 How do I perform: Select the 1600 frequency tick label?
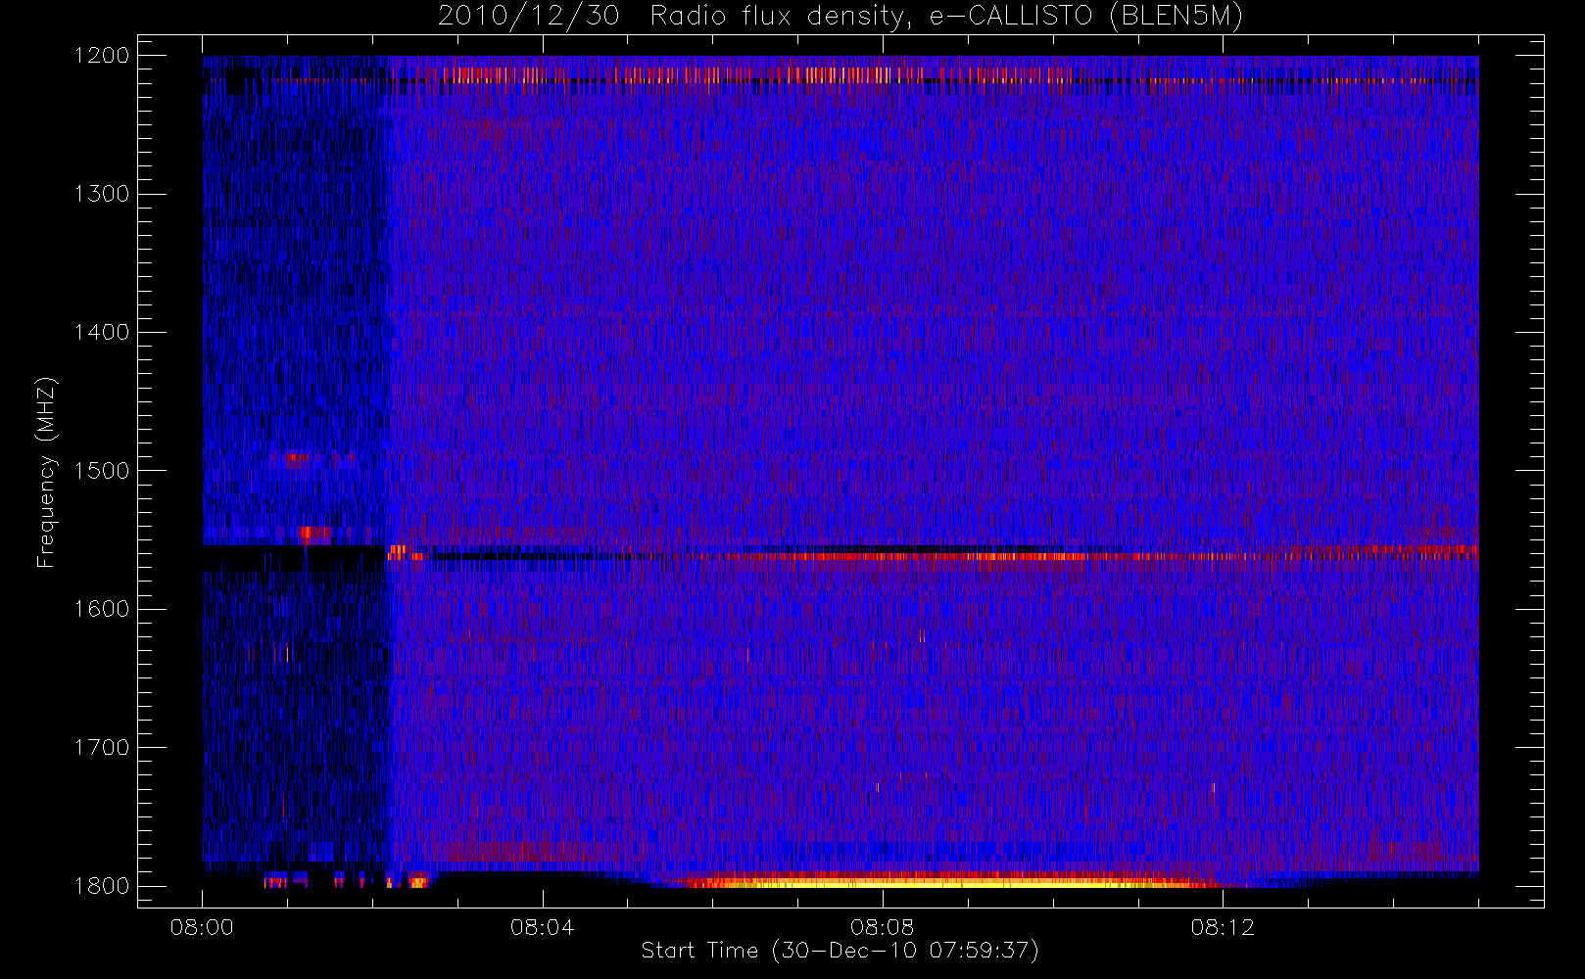click(103, 609)
